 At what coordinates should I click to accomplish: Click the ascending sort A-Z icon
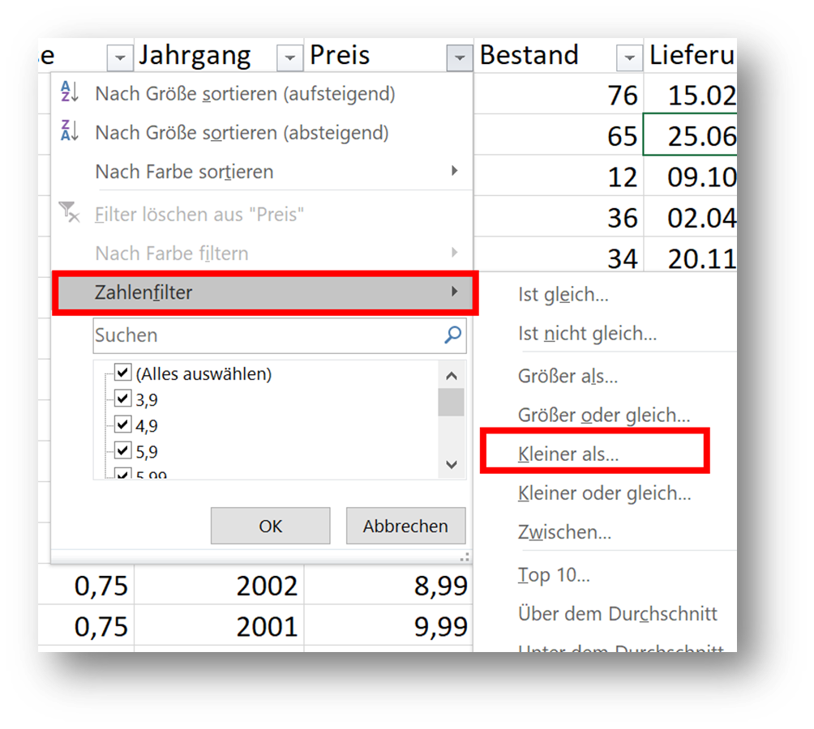point(69,94)
